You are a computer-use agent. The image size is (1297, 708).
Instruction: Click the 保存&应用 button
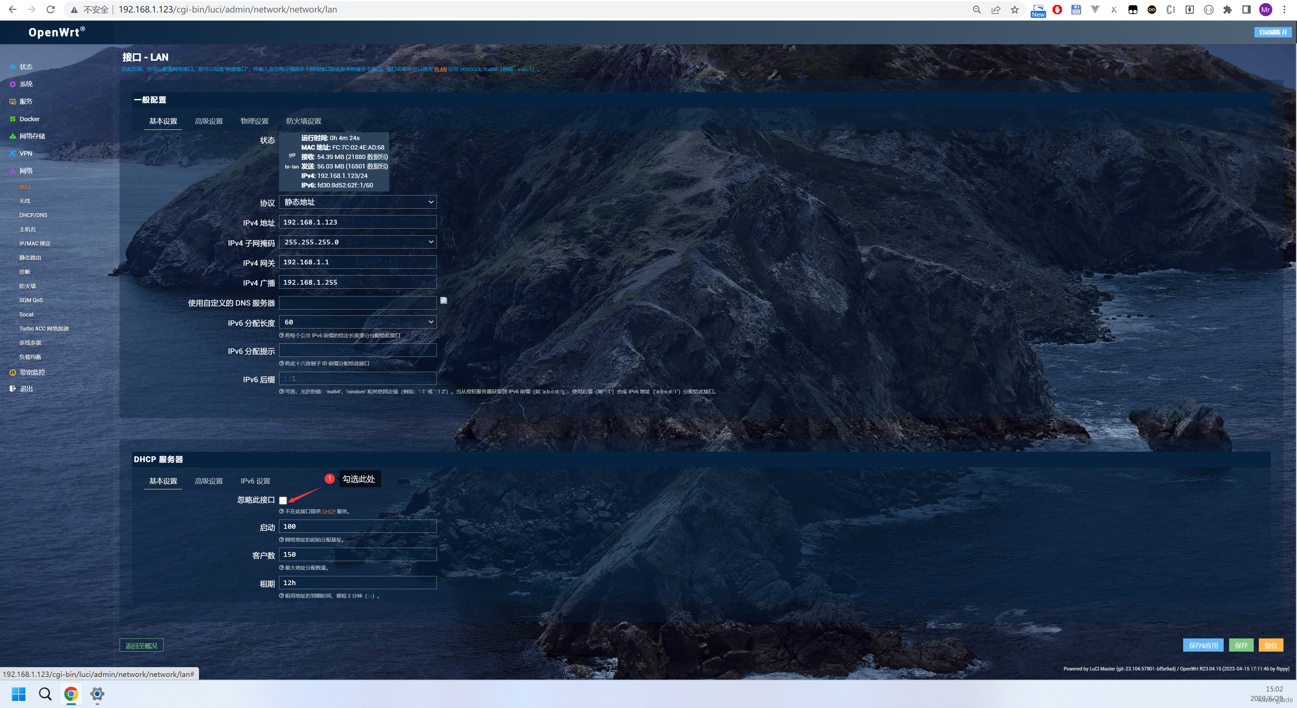[1203, 645]
